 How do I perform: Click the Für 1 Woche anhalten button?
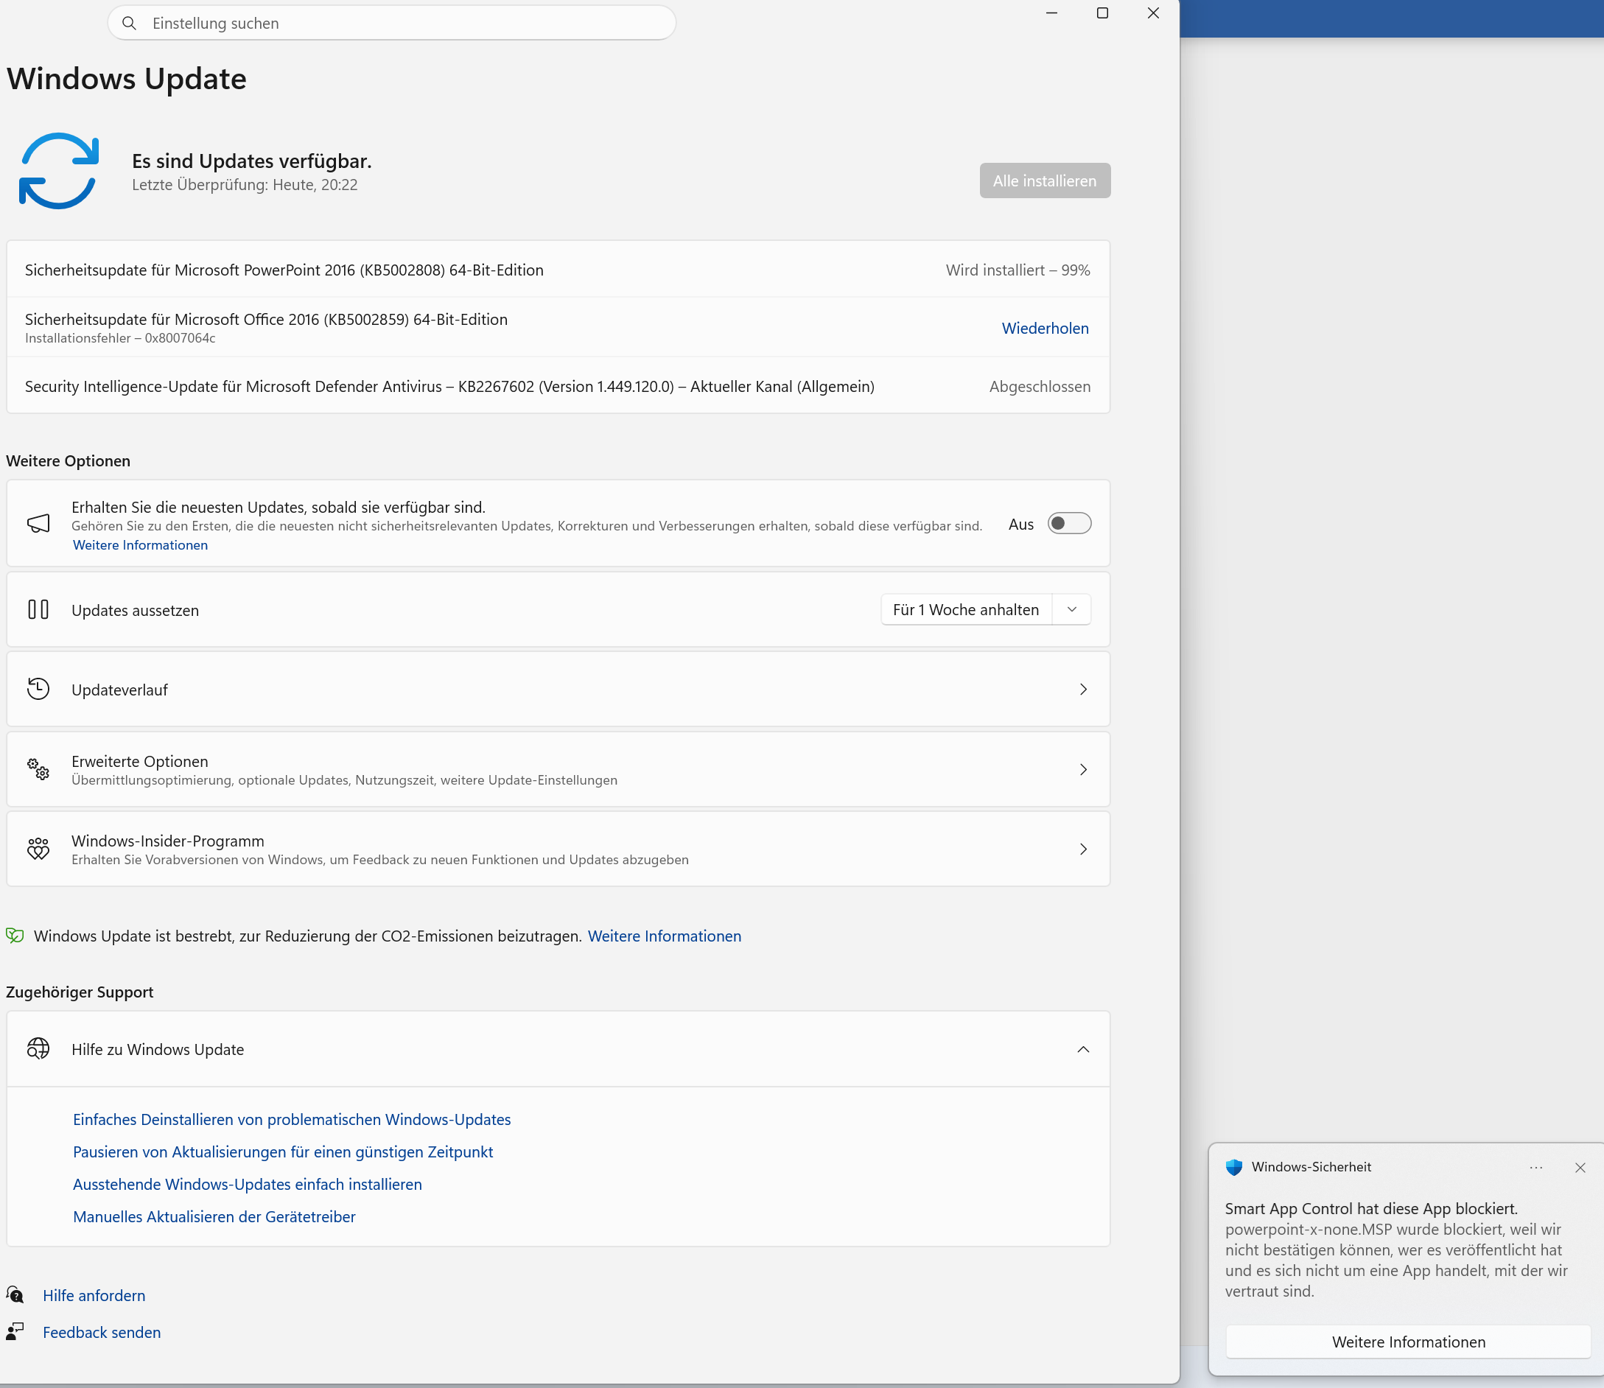[965, 609]
